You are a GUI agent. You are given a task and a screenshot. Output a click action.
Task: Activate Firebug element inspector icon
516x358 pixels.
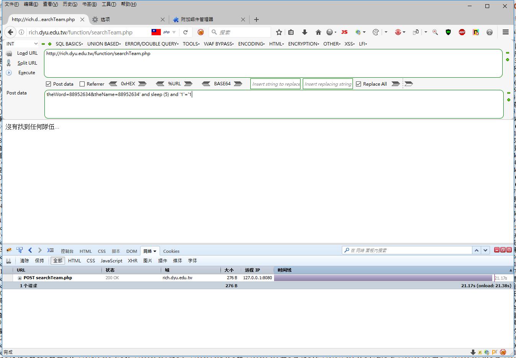point(20,250)
